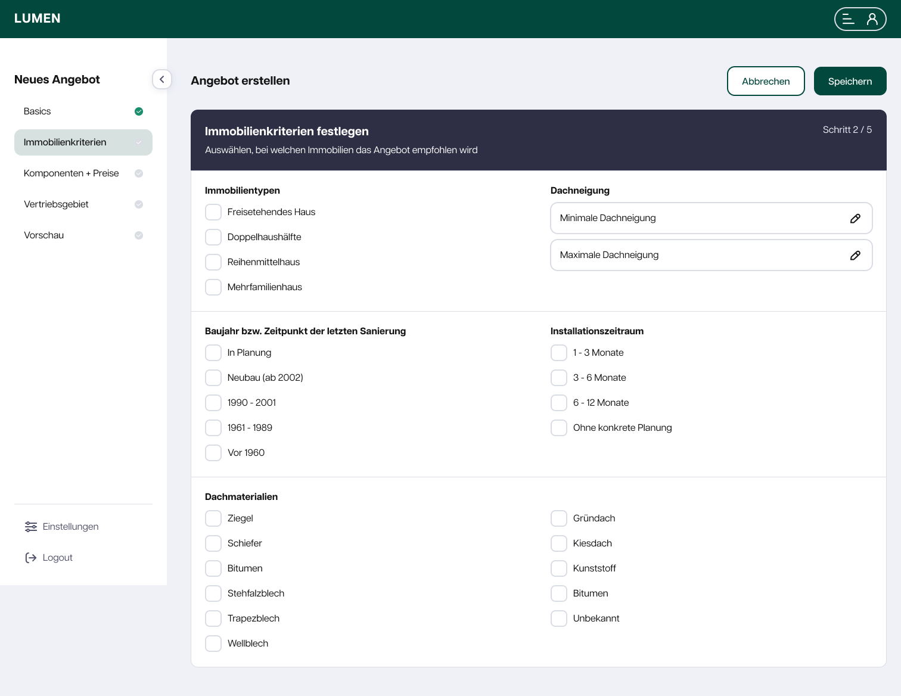This screenshot has height=696, width=901.
Task: Check Trapezblech roof material
Action: tap(213, 619)
